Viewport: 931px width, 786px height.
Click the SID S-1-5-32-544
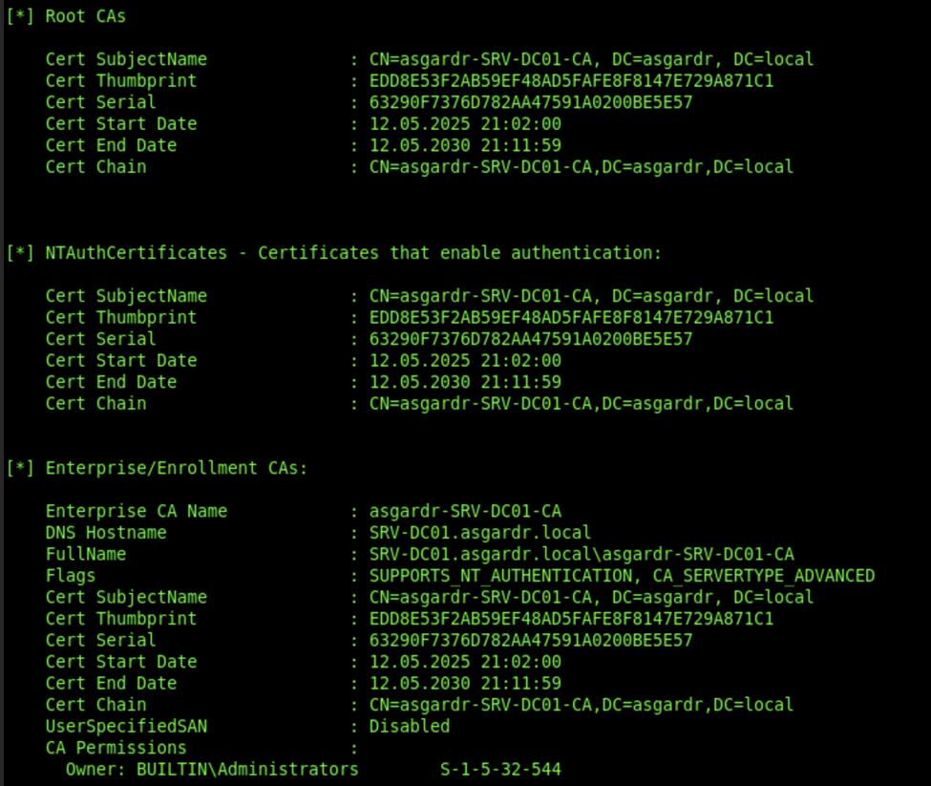coord(500,769)
